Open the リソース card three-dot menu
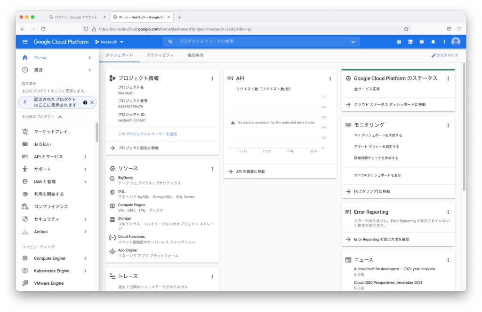 (x=212, y=168)
